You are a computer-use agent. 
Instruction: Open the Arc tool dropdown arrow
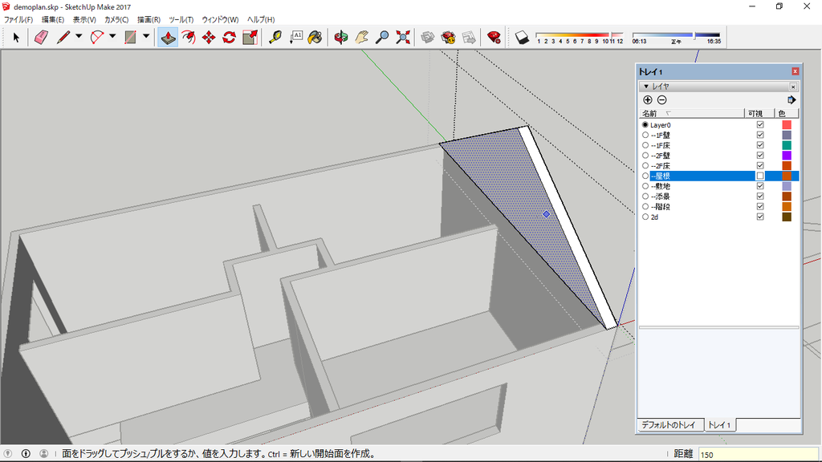(x=112, y=37)
